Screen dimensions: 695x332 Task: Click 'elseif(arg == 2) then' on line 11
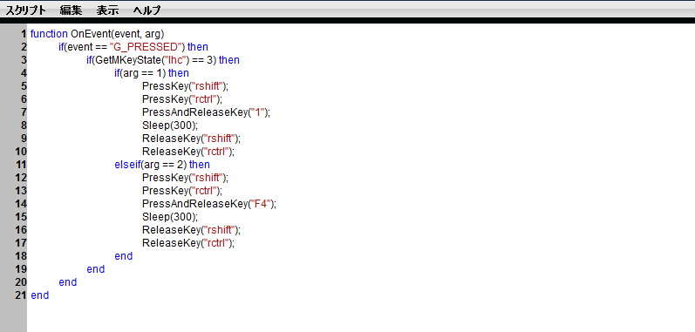coord(162,164)
